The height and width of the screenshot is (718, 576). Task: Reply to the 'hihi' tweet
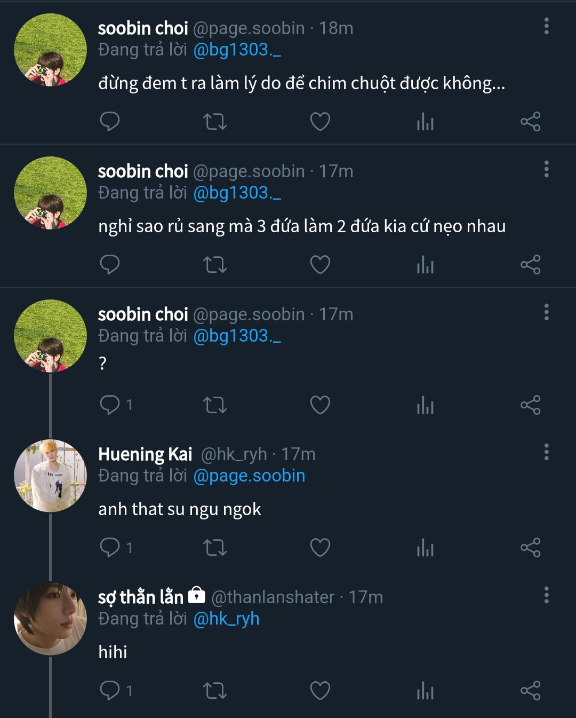click(x=110, y=691)
